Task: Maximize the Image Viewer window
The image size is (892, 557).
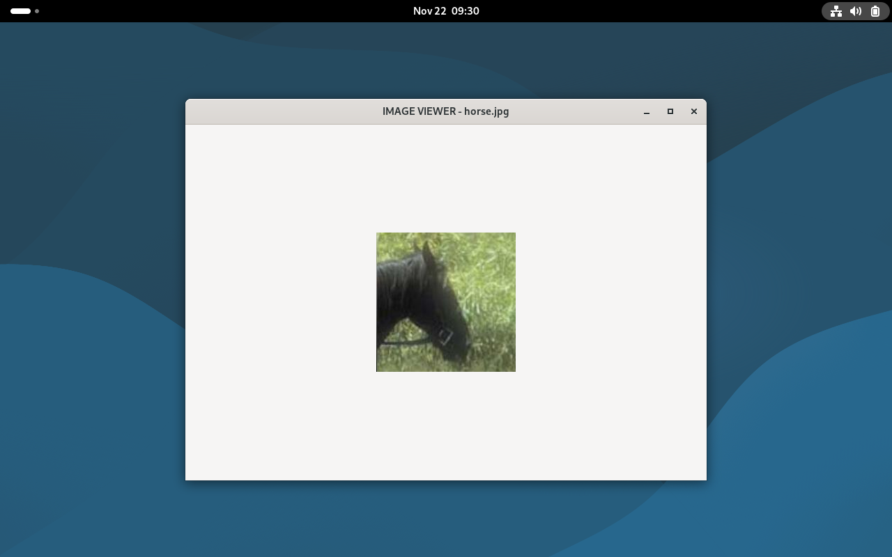Action: click(670, 111)
